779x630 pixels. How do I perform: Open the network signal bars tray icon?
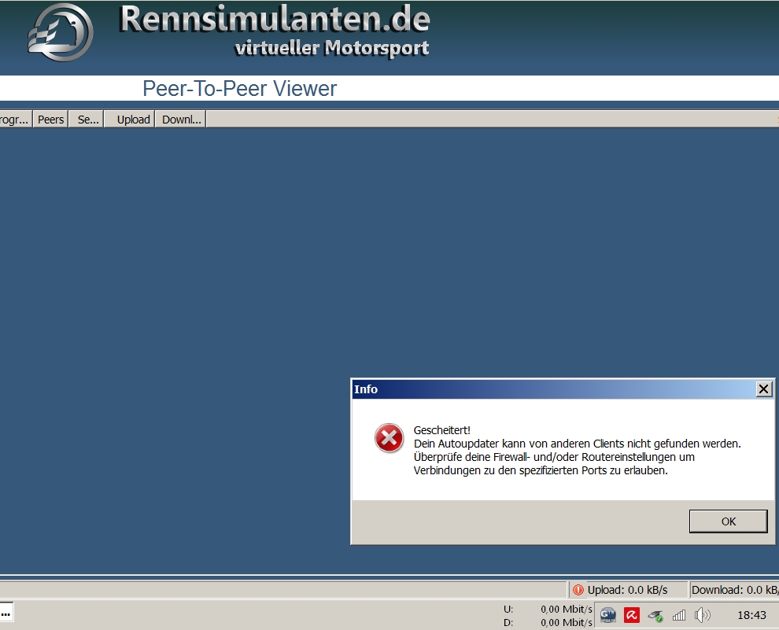point(678,615)
